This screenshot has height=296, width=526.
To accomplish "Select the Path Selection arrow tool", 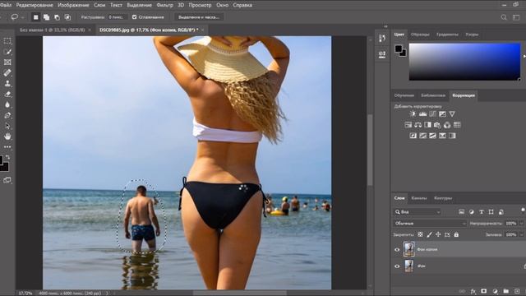I will pyautogui.click(x=7, y=126).
